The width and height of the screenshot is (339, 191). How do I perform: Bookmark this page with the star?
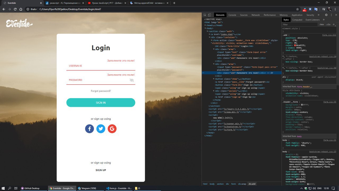[x=297, y=9]
